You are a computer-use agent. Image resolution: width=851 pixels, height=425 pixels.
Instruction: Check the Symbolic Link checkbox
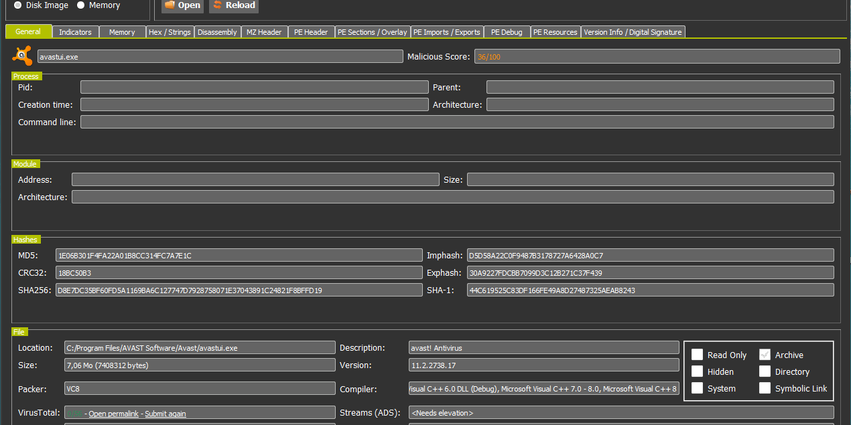pyautogui.click(x=765, y=388)
